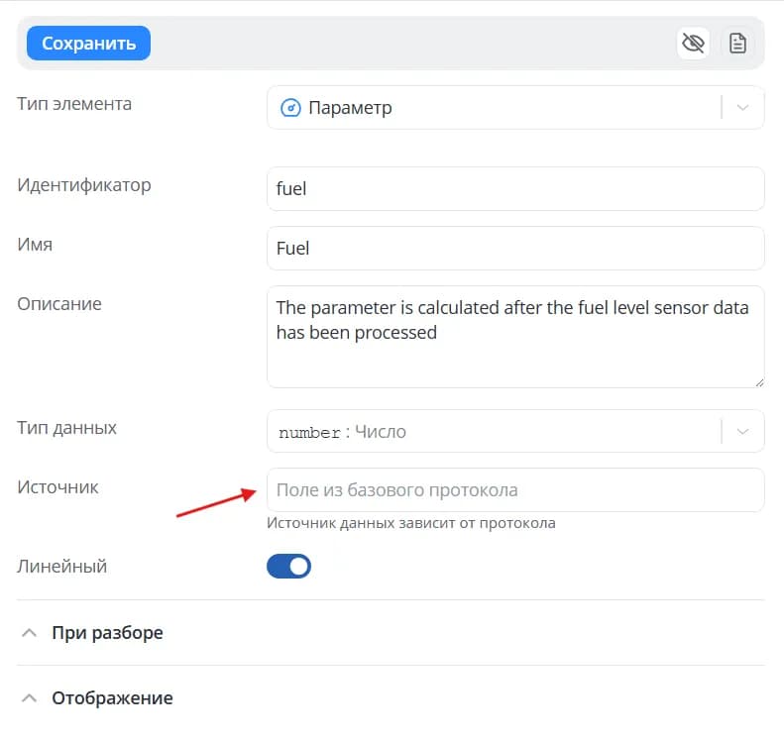Click inside the Описание text area
Viewport: 784px width, 739px height.
tap(515, 337)
